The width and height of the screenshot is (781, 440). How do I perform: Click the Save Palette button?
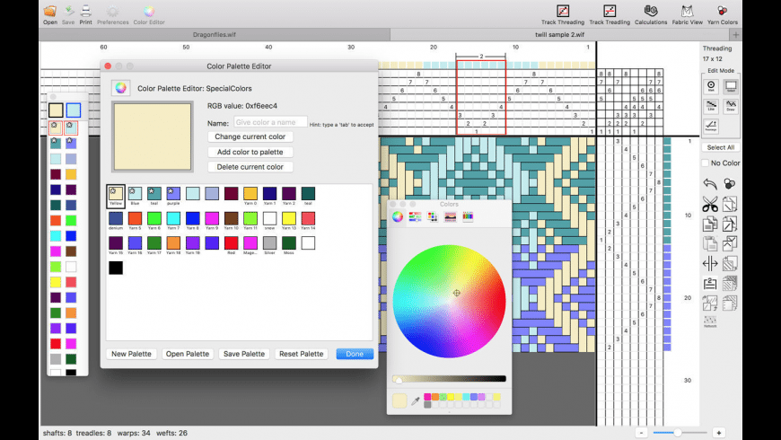[x=244, y=354]
